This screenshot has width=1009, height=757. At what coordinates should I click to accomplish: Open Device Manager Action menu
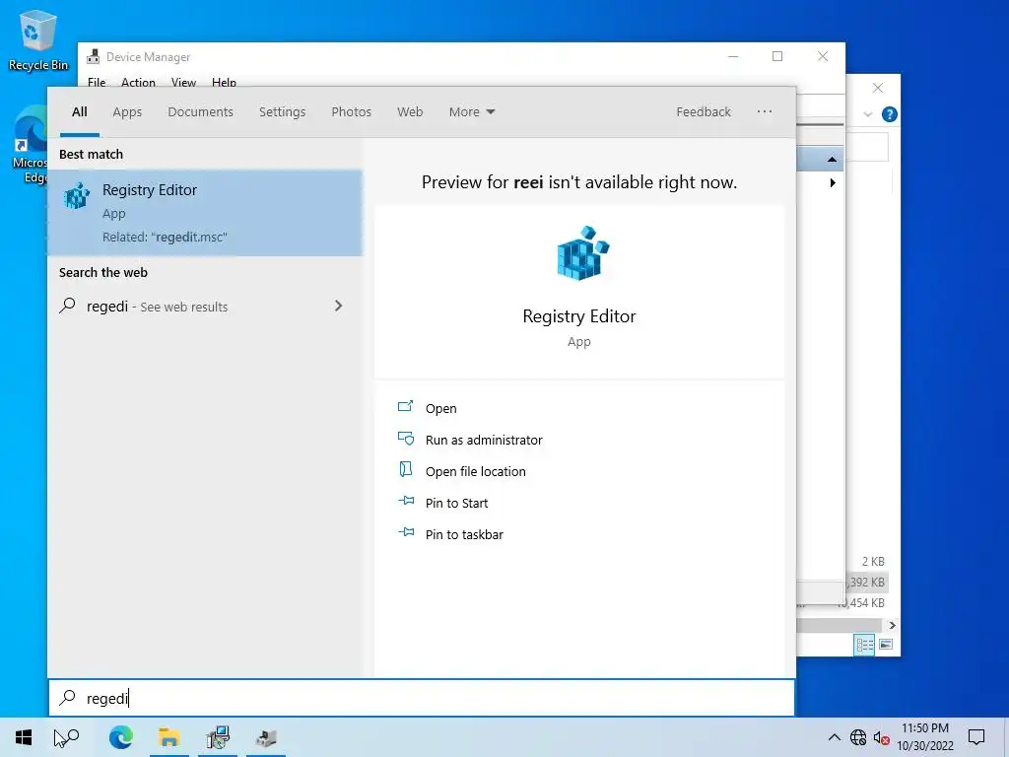point(138,83)
